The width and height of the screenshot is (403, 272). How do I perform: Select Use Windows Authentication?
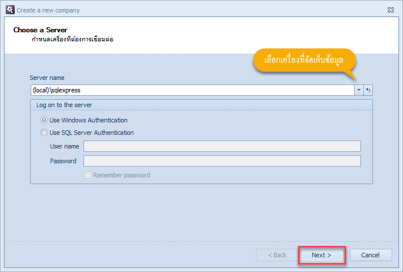pos(84,120)
